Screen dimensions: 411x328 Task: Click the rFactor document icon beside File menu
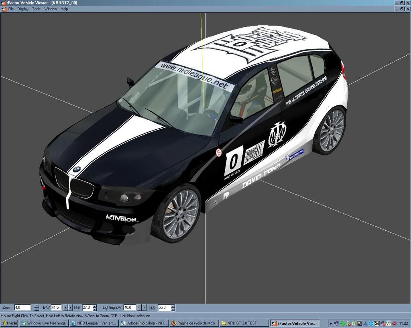coord(4,9)
